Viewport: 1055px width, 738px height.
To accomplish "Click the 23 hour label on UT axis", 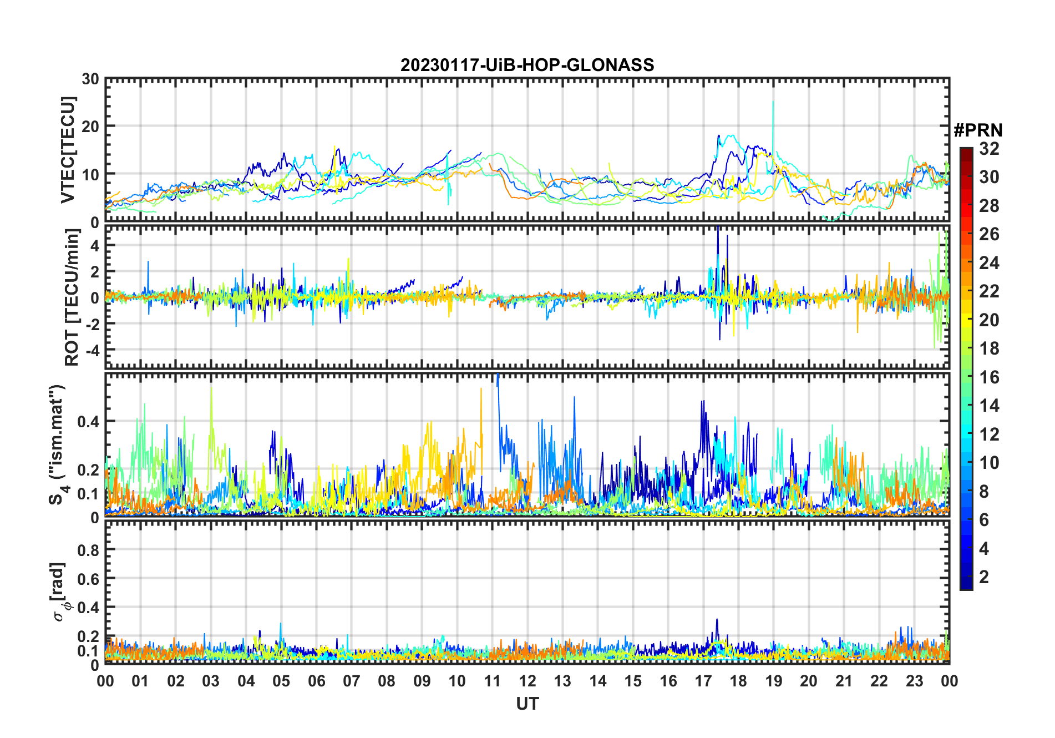I will [914, 681].
